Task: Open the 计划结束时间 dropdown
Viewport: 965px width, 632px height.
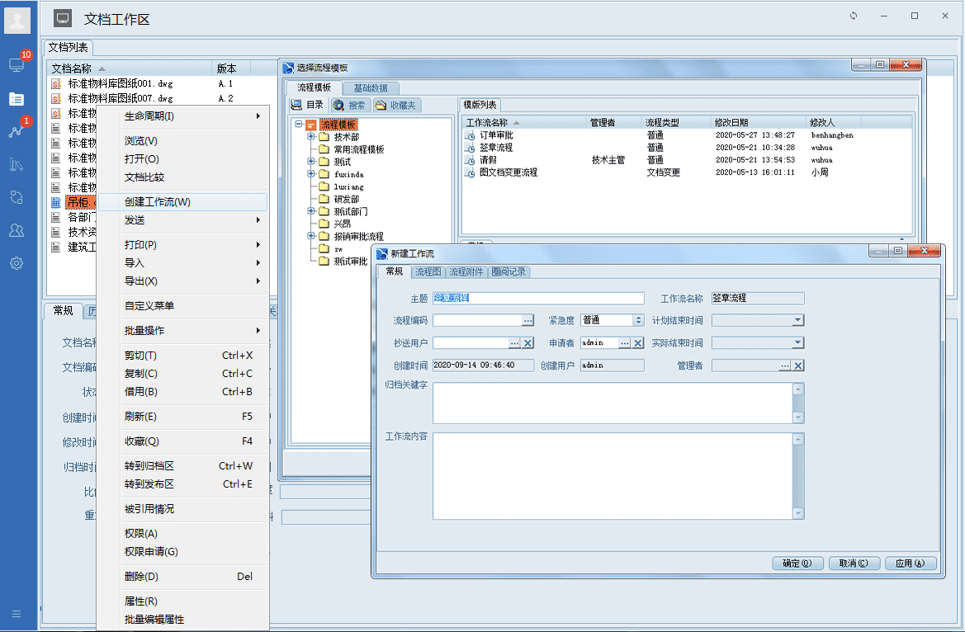Action: pyautogui.click(x=797, y=321)
